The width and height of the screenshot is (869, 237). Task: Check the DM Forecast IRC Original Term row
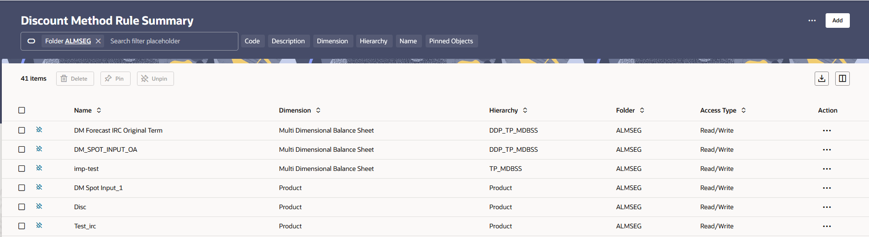click(x=21, y=130)
